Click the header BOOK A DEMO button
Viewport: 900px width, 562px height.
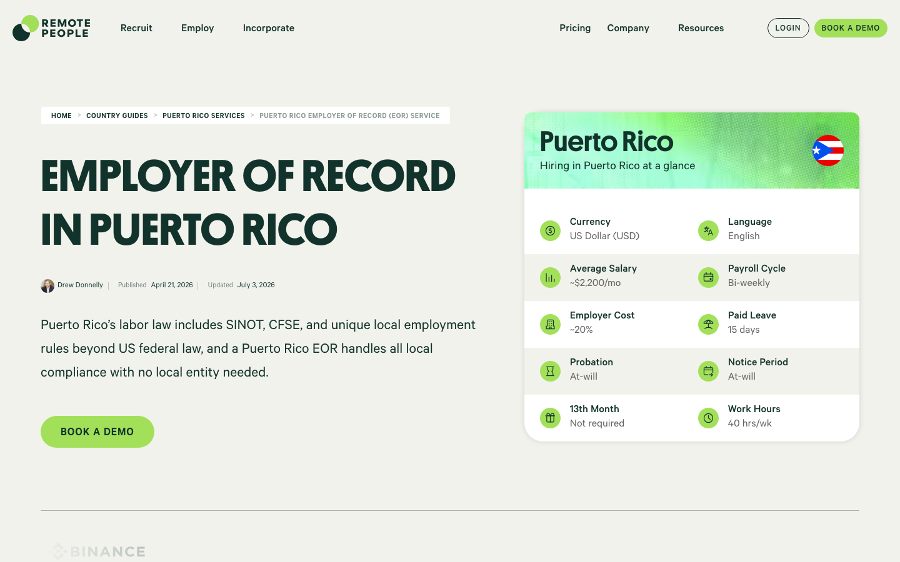[x=851, y=28]
